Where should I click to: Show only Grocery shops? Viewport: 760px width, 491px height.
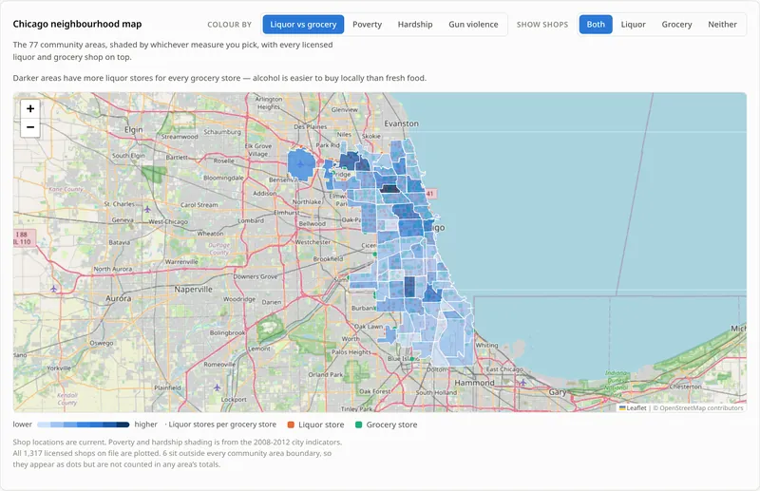[x=676, y=25]
